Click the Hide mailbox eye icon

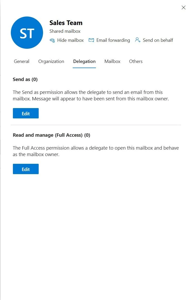(x=52, y=40)
